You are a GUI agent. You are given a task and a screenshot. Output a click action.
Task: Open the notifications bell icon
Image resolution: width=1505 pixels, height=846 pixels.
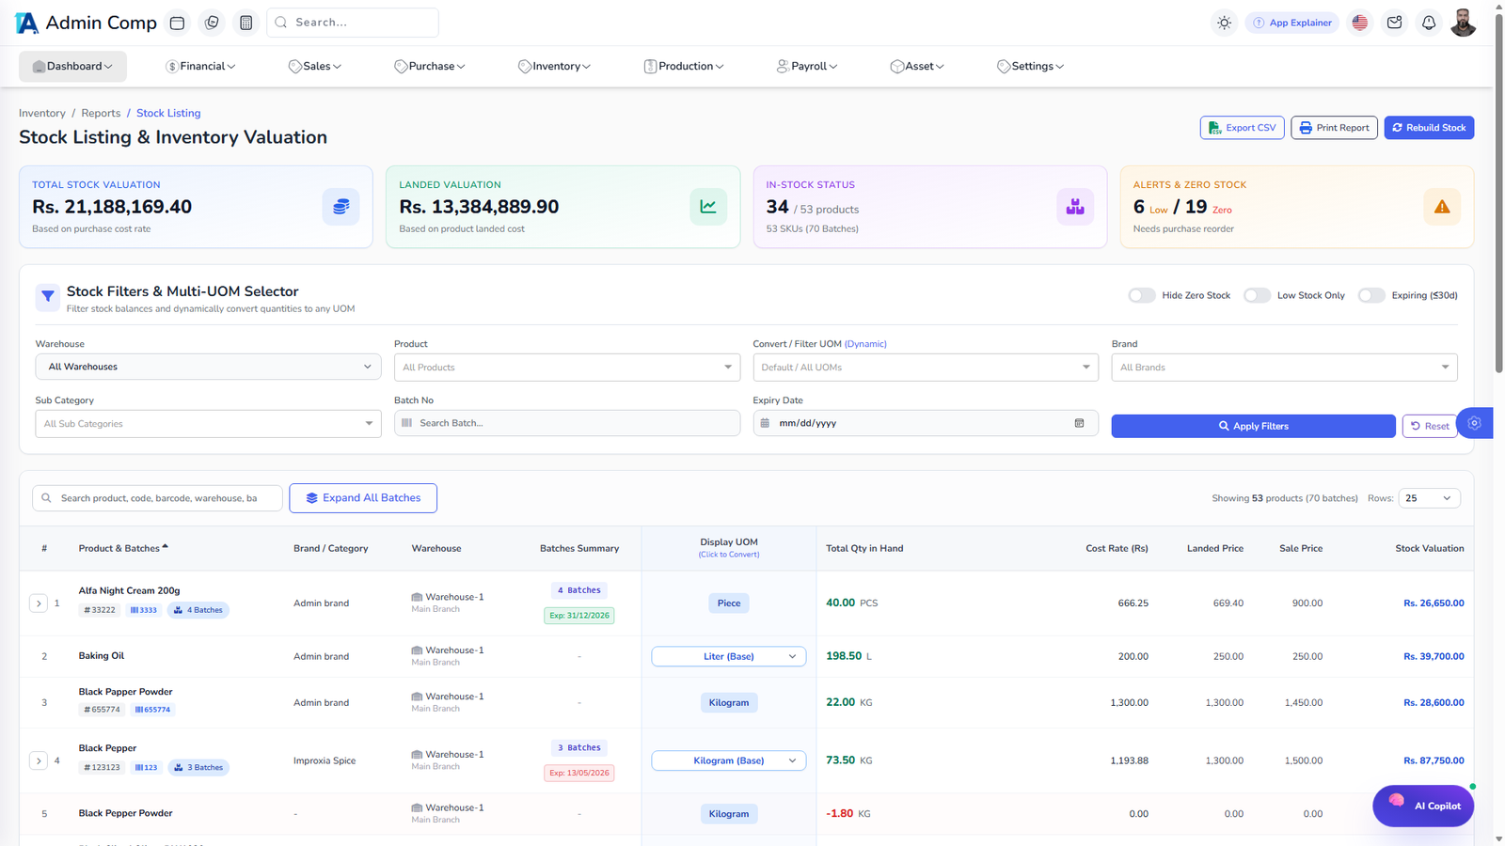[1429, 23]
